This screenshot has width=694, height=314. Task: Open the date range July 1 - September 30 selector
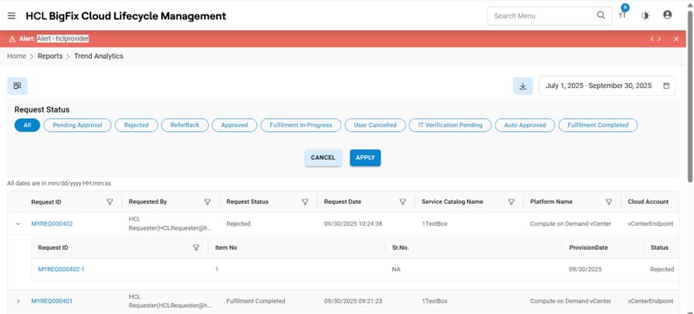tap(607, 86)
